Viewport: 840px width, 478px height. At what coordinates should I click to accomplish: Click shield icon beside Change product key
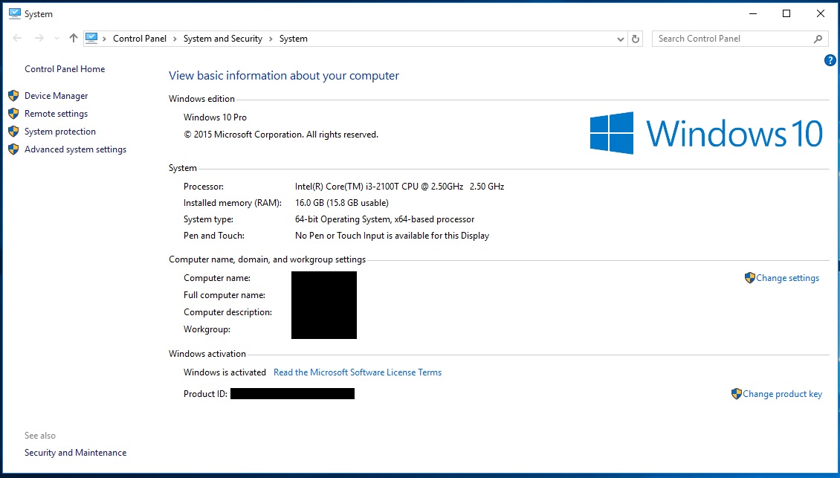click(737, 394)
